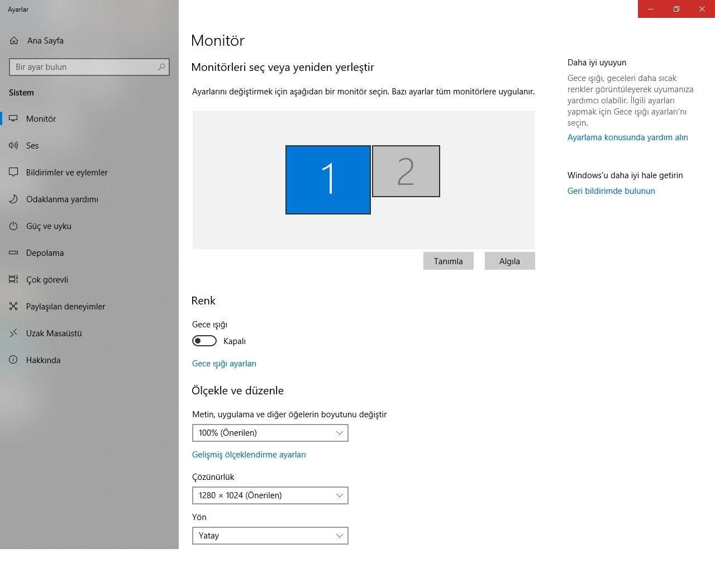Screen dimensions: 715x572
Task: Minimize the Ayarlar window
Action: [x=651, y=9]
